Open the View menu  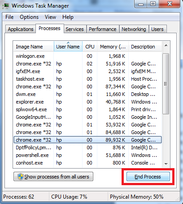[50, 17]
